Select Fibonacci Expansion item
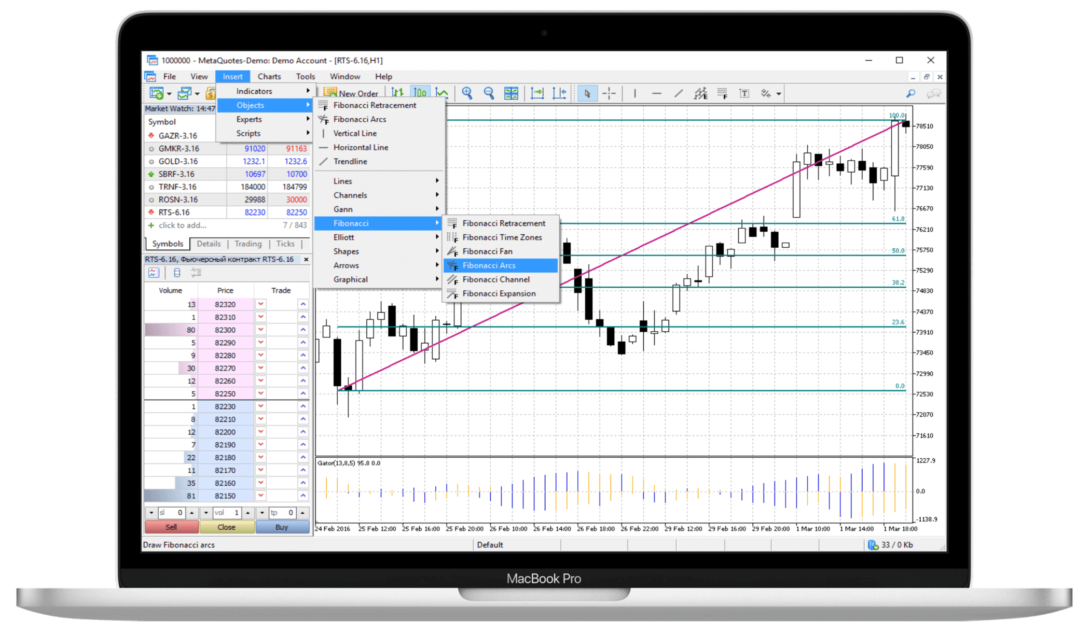 pos(501,293)
